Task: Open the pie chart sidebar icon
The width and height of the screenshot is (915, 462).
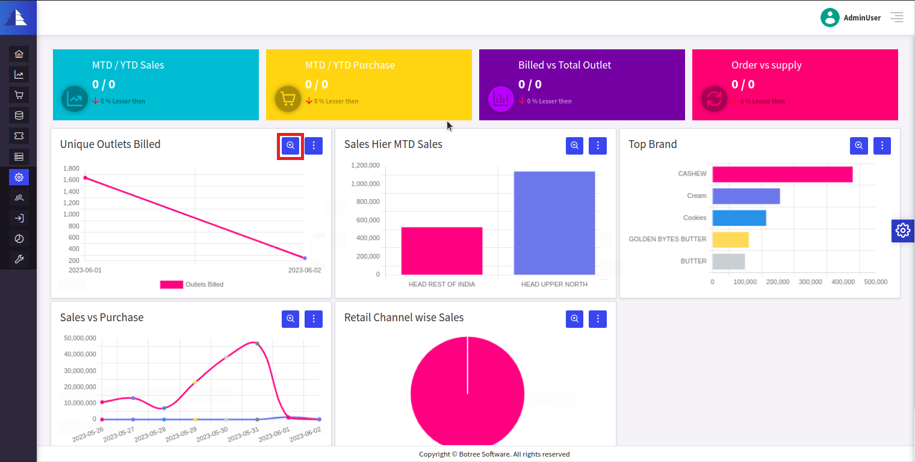Action: (x=19, y=239)
